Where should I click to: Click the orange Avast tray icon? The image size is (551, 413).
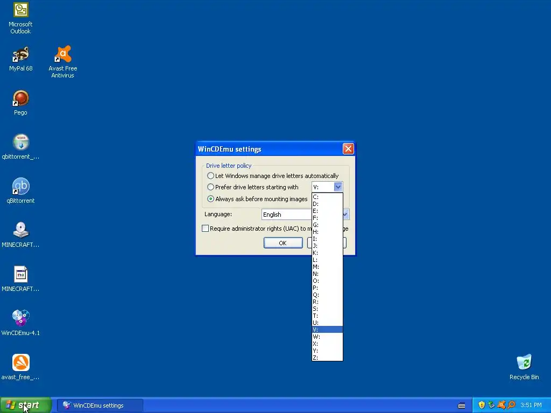(x=501, y=405)
